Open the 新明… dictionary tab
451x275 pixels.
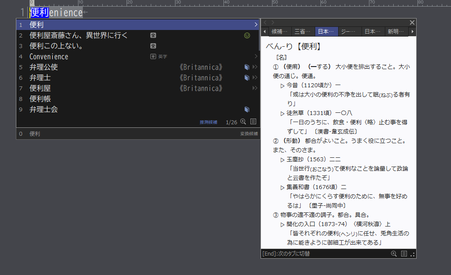[x=395, y=32]
